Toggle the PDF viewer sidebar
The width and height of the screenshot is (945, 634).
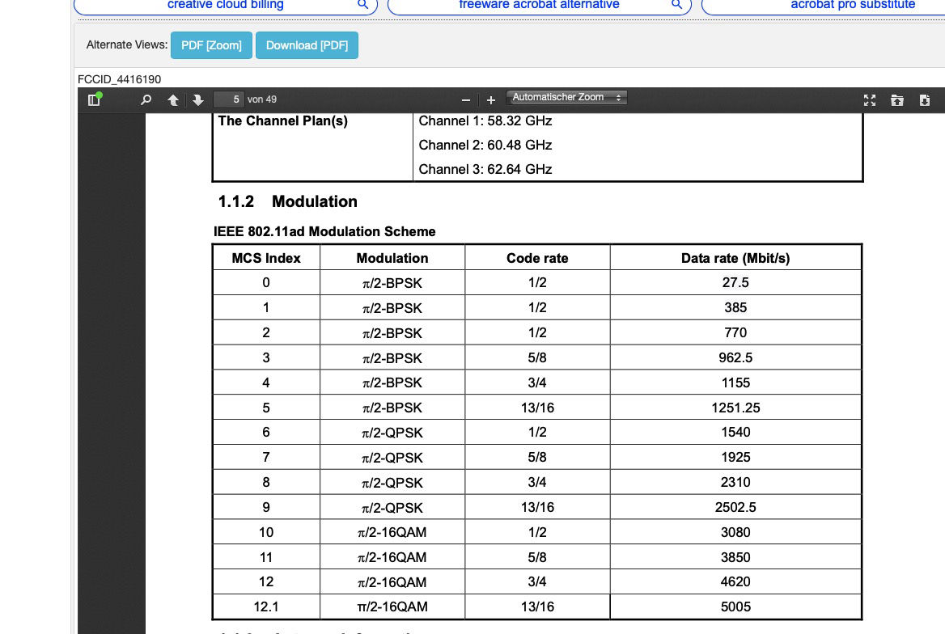coord(94,99)
